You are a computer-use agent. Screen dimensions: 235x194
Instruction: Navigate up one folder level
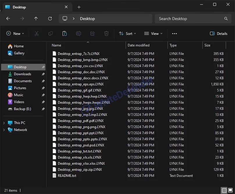36,19
